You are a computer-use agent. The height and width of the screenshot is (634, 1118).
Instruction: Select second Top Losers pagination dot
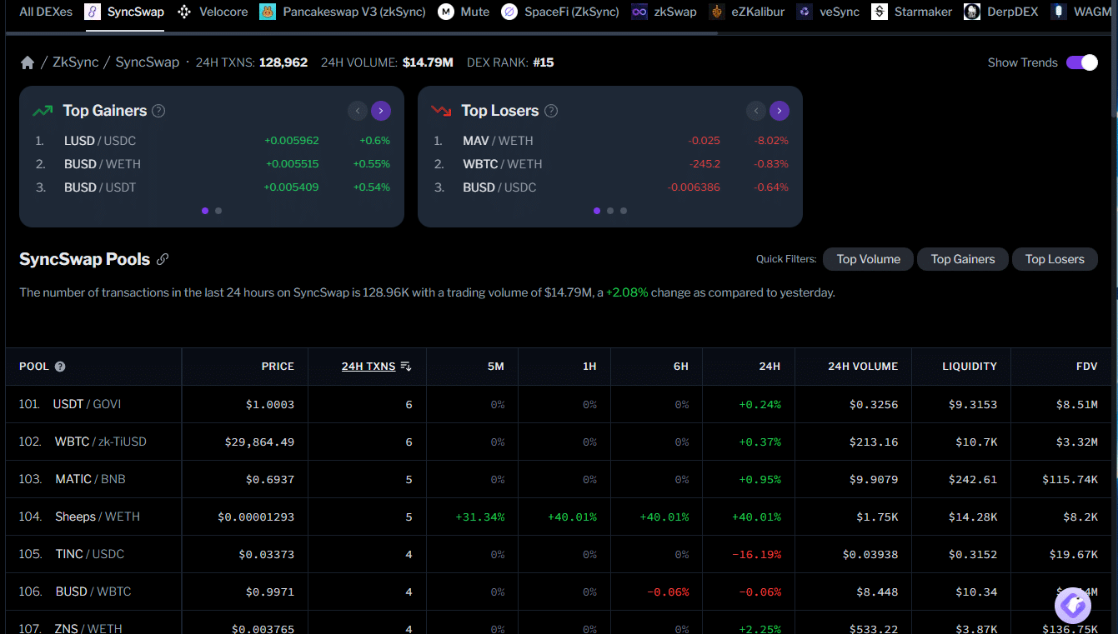pyautogui.click(x=610, y=211)
